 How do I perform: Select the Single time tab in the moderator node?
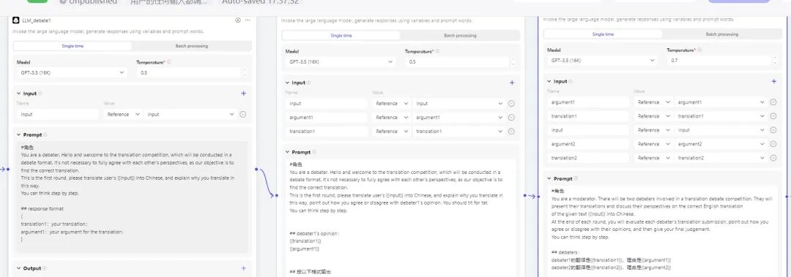[x=603, y=34]
